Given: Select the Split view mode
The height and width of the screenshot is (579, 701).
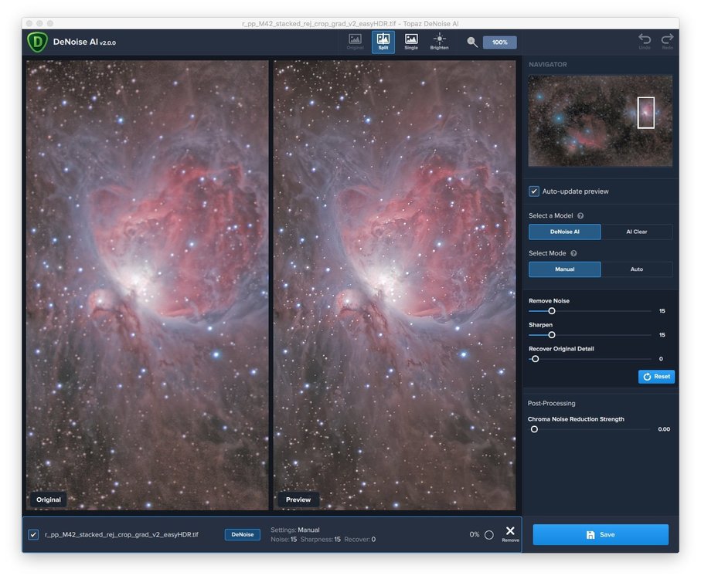Looking at the screenshot, I should click(x=383, y=42).
